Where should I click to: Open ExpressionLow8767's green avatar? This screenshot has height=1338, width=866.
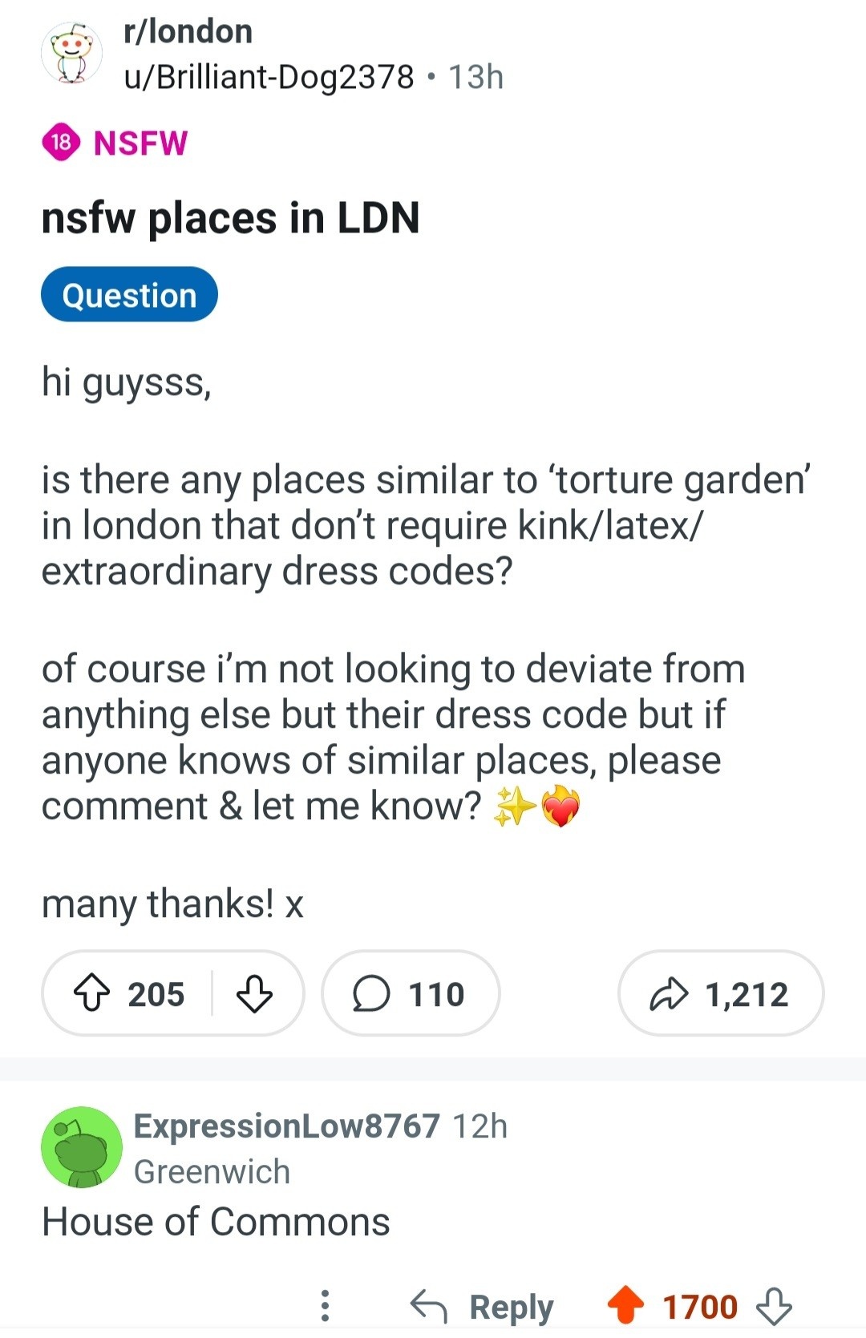pyautogui.click(x=82, y=1147)
